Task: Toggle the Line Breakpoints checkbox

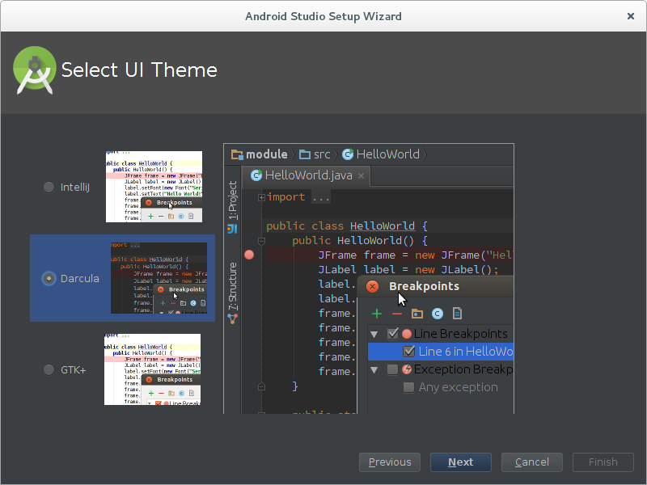Action: click(393, 333)
